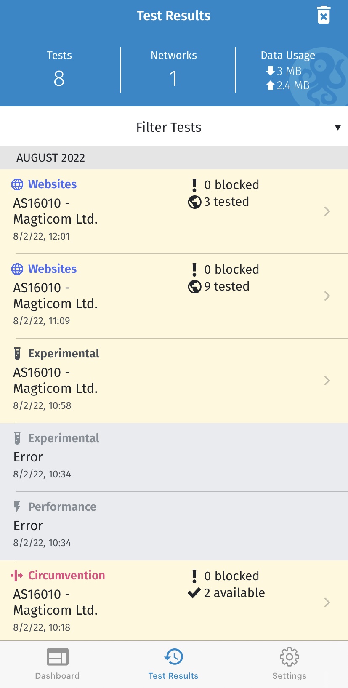Open details chevron for the 12:01 Websites test
This screenshot has width=348, height=688.
coord(327,211)
